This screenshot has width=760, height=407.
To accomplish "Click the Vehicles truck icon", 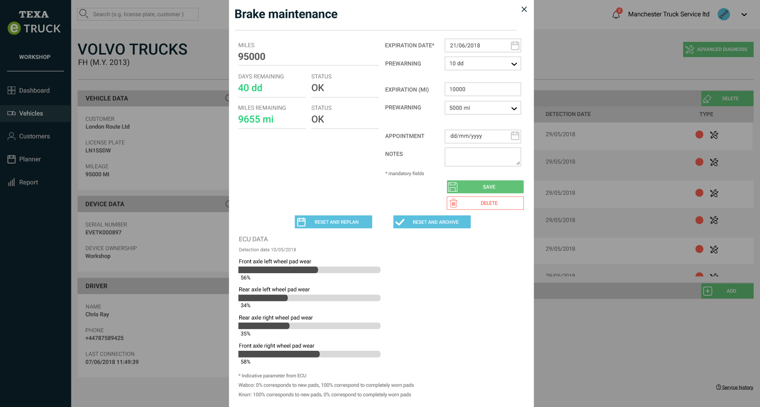I will [11, 113].
